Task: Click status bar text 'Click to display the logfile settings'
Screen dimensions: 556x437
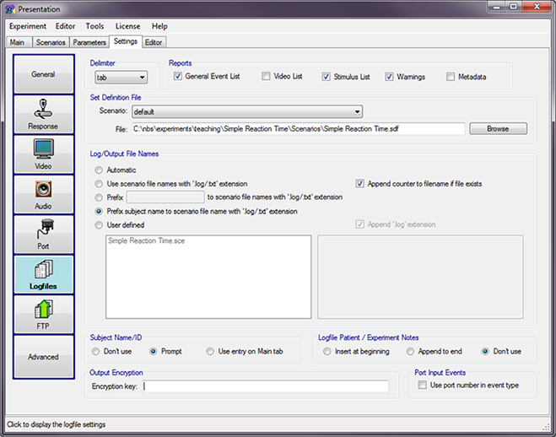Action: click(x=56, y=424)
